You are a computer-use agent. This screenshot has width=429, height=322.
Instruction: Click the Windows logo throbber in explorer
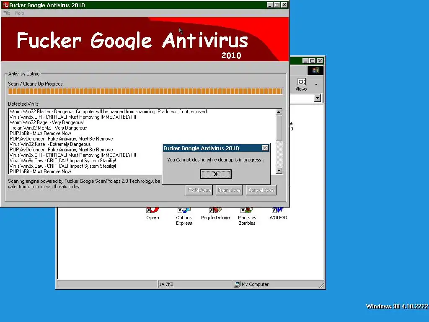click(x=315, y=70)
